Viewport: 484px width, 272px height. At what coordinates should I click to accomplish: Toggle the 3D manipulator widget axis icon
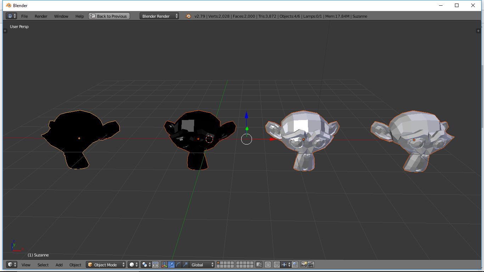pyautogui.click(x=164, y=265)
